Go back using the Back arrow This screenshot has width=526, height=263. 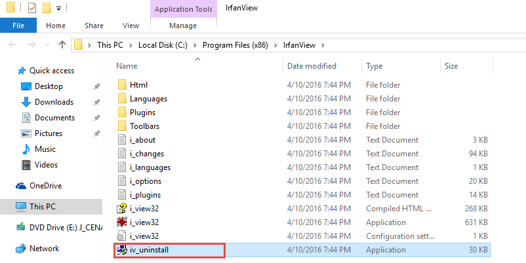pos(12,45)
